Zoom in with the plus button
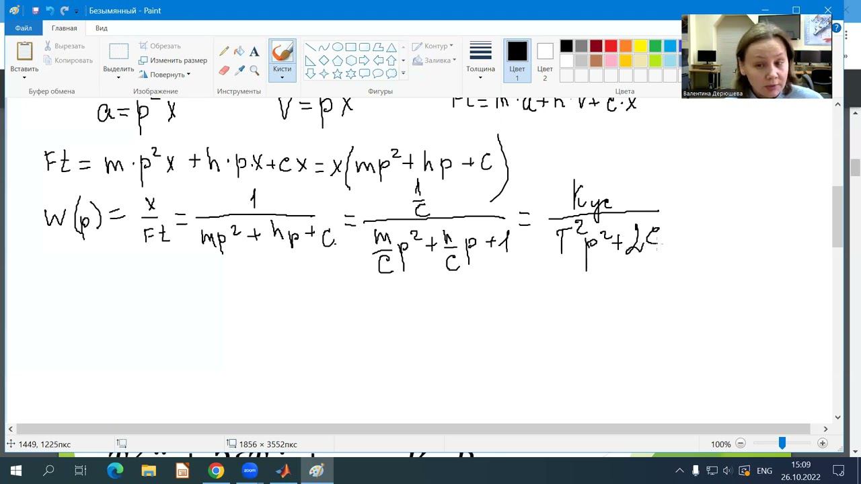Image resolution: width=861 pixels, height=484 pixels. coord(822,444)
